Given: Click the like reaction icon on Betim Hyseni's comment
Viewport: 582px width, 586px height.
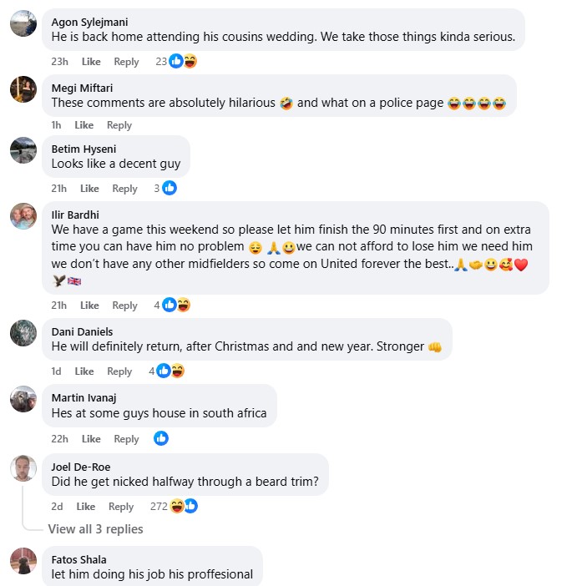Looking at the screenshot, I should (x=170, y=189).
